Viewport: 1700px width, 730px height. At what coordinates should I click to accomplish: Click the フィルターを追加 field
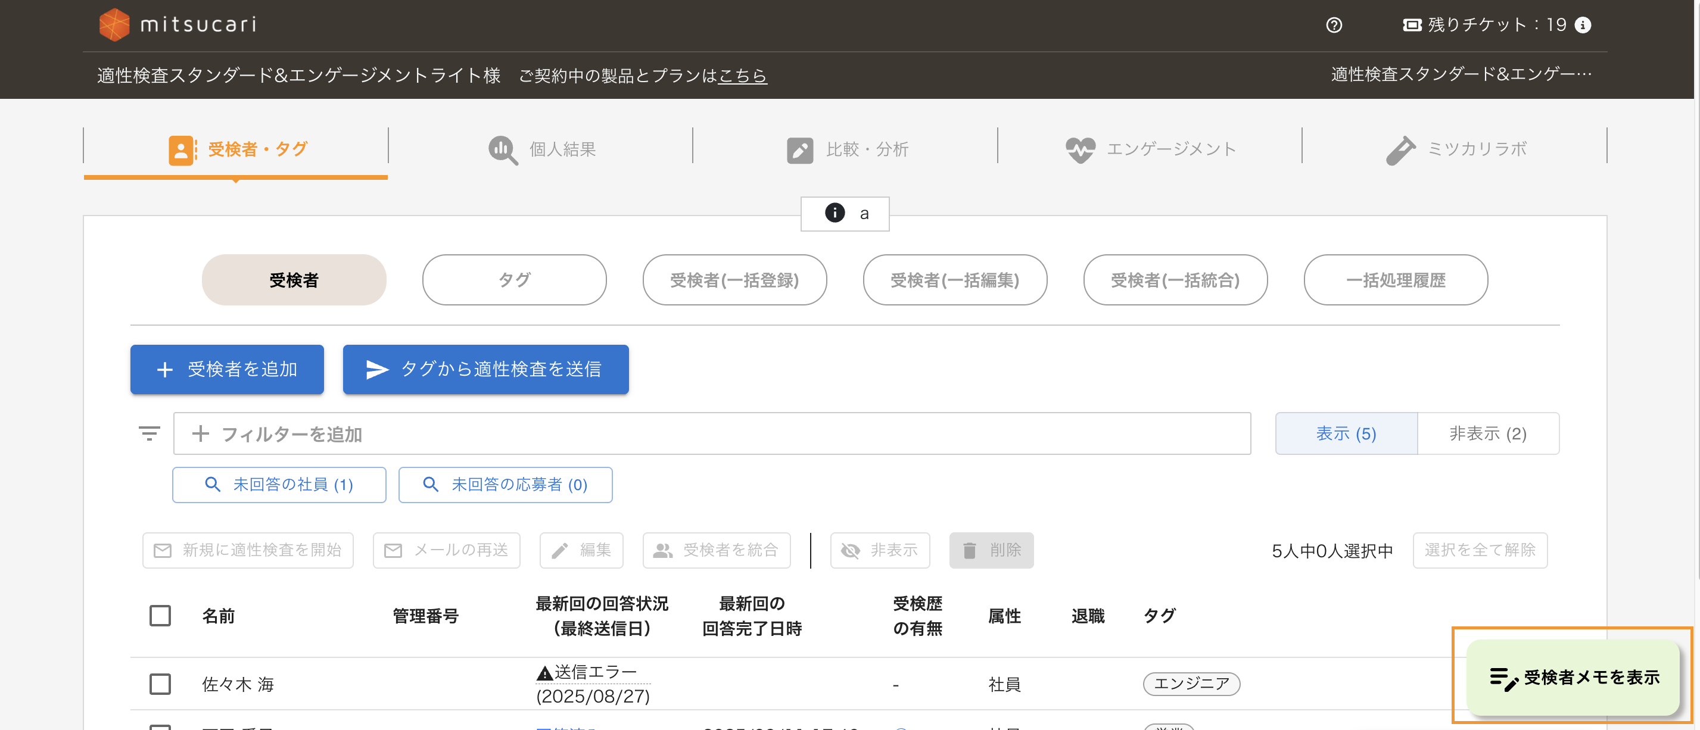(711, 433)
